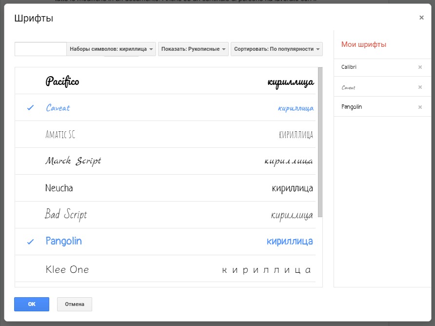Screen dimensions: 435x326
Task: Add the Pacifico font
Action: [165, 81]
